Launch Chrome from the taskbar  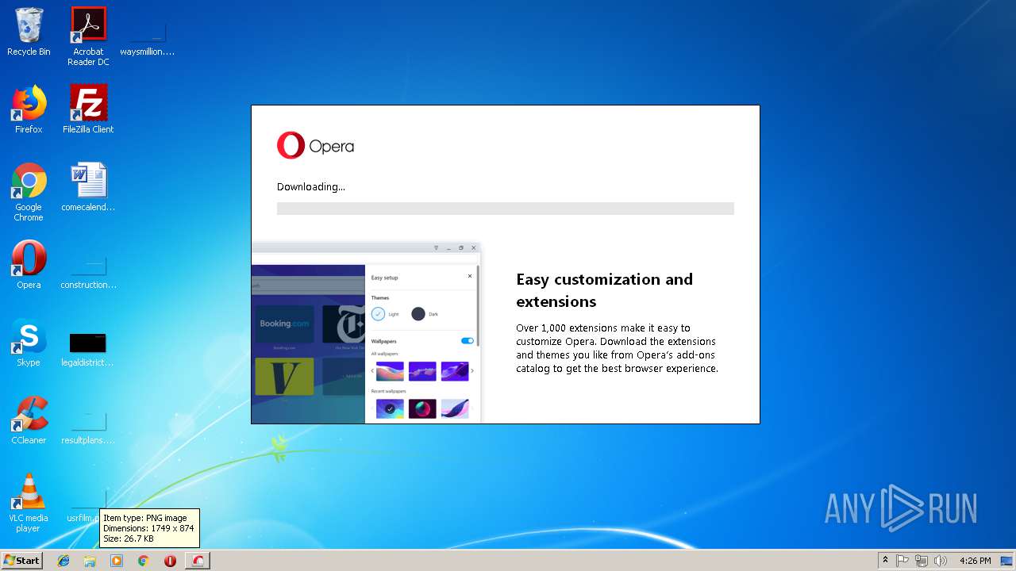coord(143,561)
